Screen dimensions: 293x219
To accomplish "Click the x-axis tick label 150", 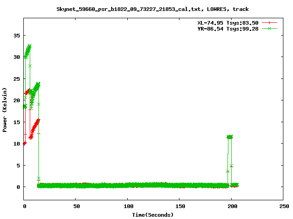I will [180, 206].
